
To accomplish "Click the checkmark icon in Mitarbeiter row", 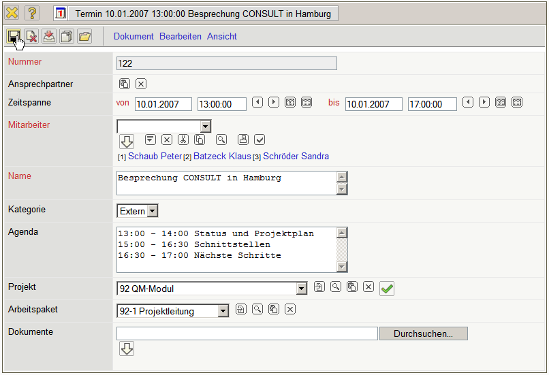I will pos(260,140).
